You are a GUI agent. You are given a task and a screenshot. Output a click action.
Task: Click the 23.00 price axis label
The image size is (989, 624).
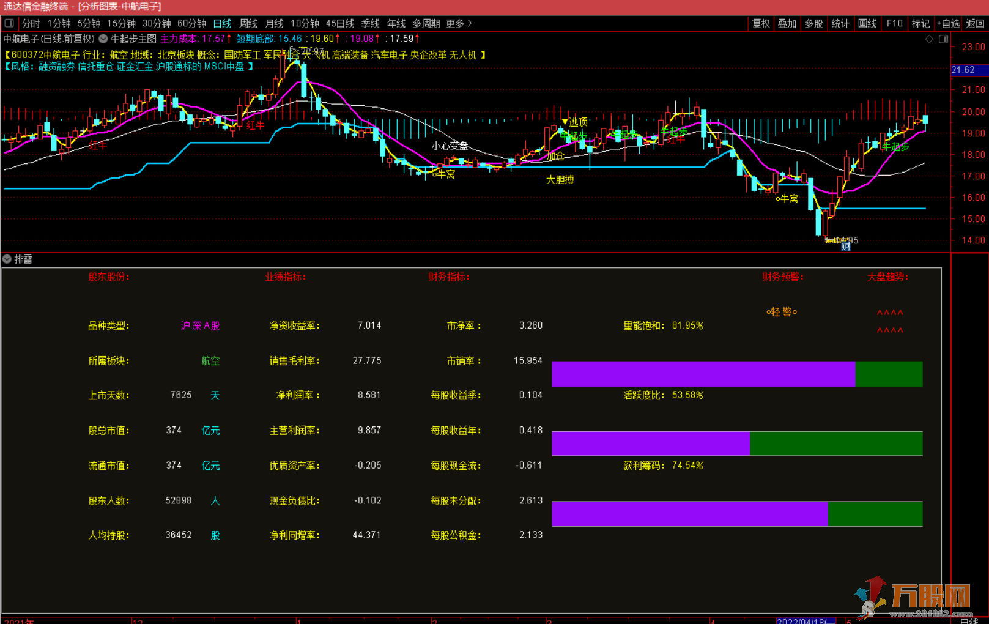click(x=973, y=46)
